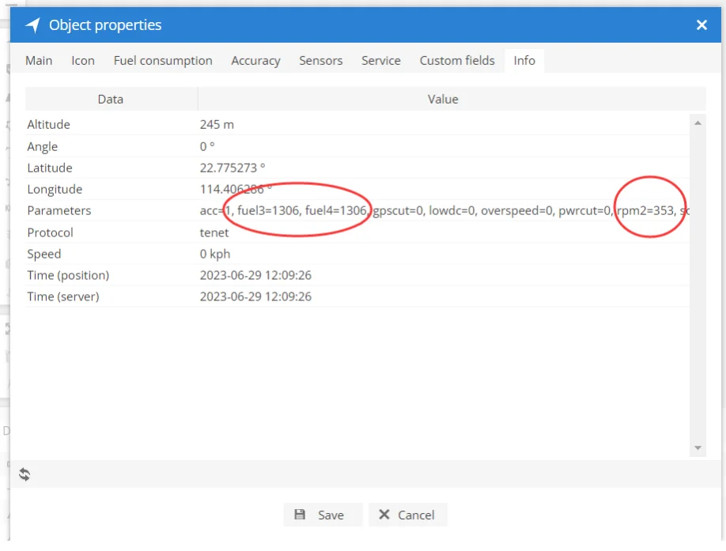
Task: Open the Icon tab
Action: pos(83,61)
